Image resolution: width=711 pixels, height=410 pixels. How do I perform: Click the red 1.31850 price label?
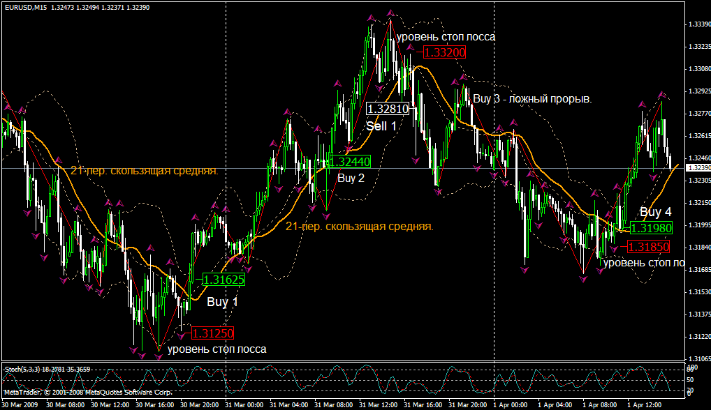tap(648, 247)
